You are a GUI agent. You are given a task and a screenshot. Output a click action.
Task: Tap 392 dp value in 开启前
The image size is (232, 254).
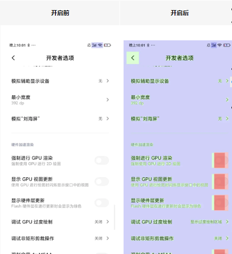(x=18, y=103)
